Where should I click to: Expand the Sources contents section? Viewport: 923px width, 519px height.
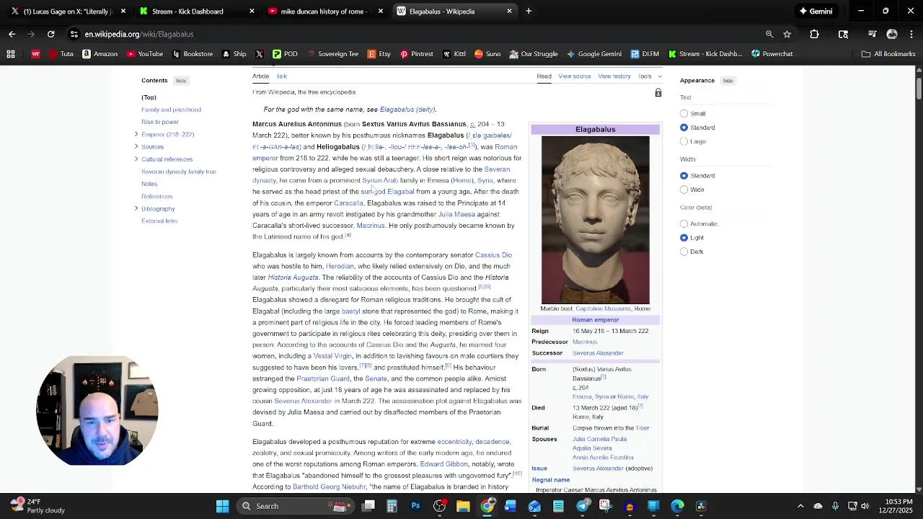click(136, 146)
